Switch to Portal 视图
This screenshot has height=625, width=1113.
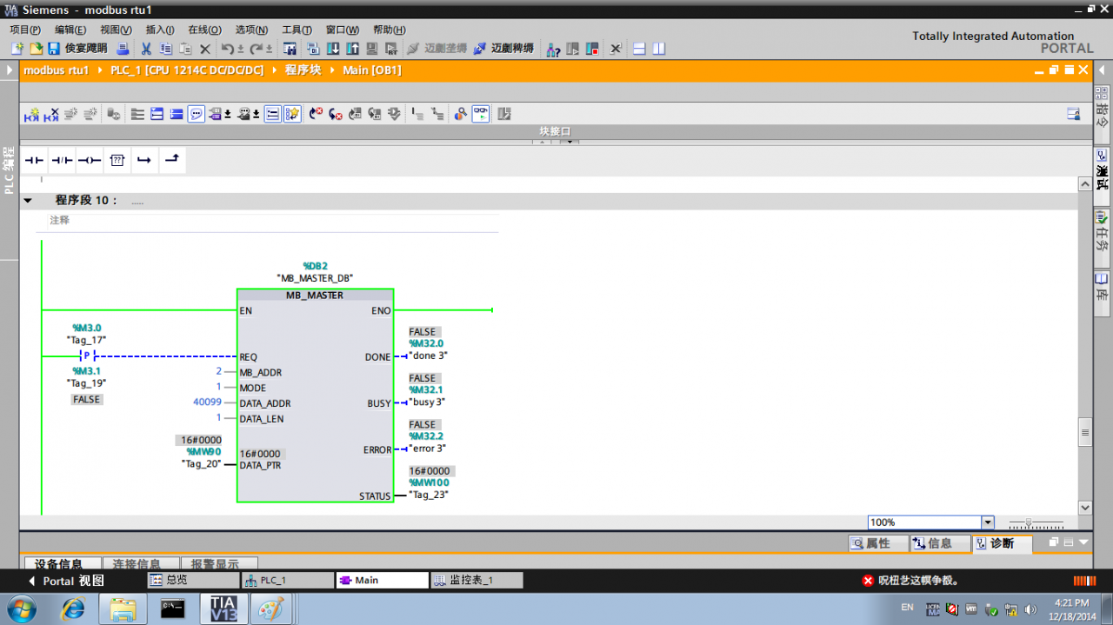[x=66, y=581]
